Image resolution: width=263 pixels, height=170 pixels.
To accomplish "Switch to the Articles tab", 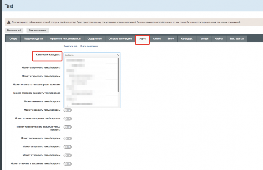I will [157, 39].
